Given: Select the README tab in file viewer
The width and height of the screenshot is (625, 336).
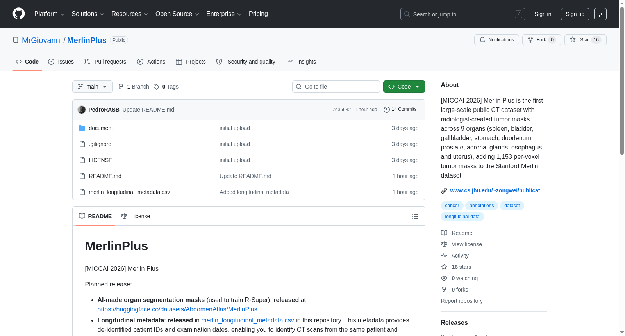Looking at the screenshot, I should (95, 216).
